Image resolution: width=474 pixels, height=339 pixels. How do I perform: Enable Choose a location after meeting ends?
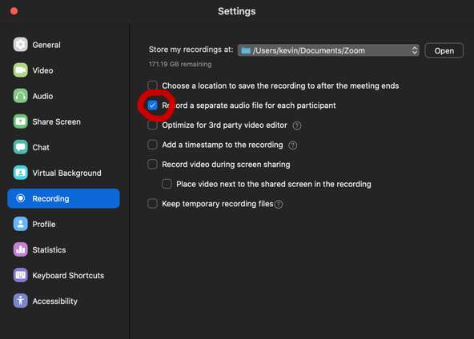(152, 86)
